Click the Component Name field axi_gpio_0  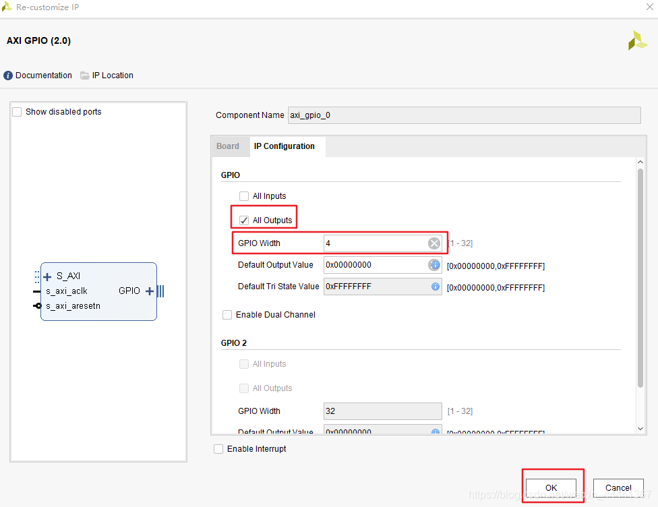(464, 115)
